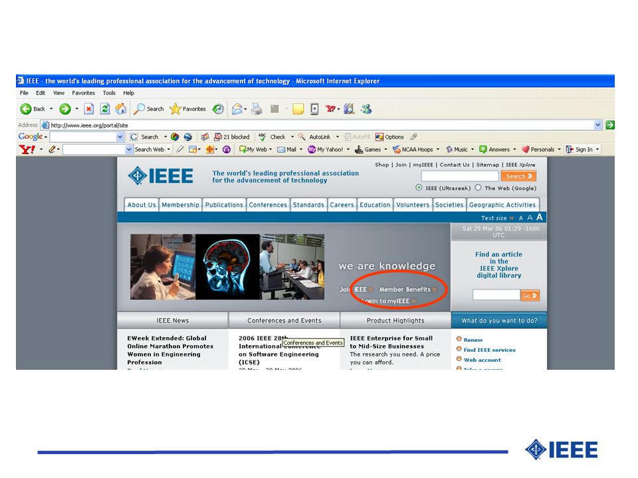Open the Edit menu

click(x=41, y=93)
